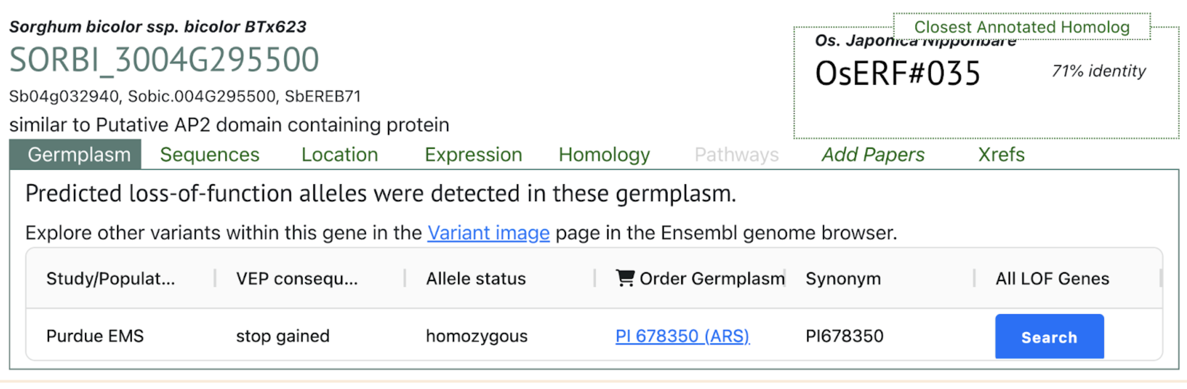Switch to the Sequences tab

[209, 154]
